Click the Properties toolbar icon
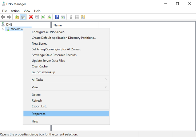Image resolution: width=196 pixels, height=137 pixels. [x=37, y=17]
